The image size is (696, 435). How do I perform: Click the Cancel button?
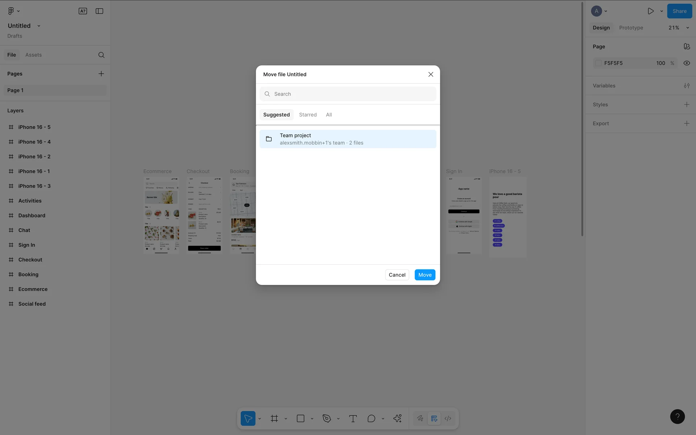(x=397, y=275)
